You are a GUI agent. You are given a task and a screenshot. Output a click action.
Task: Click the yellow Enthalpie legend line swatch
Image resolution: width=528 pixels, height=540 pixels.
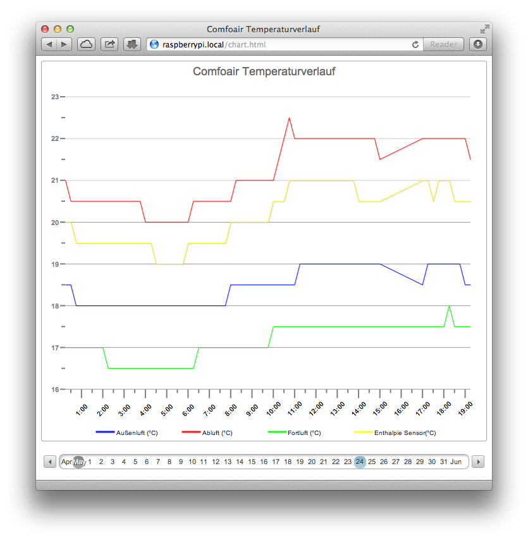[x=364, y=432]
